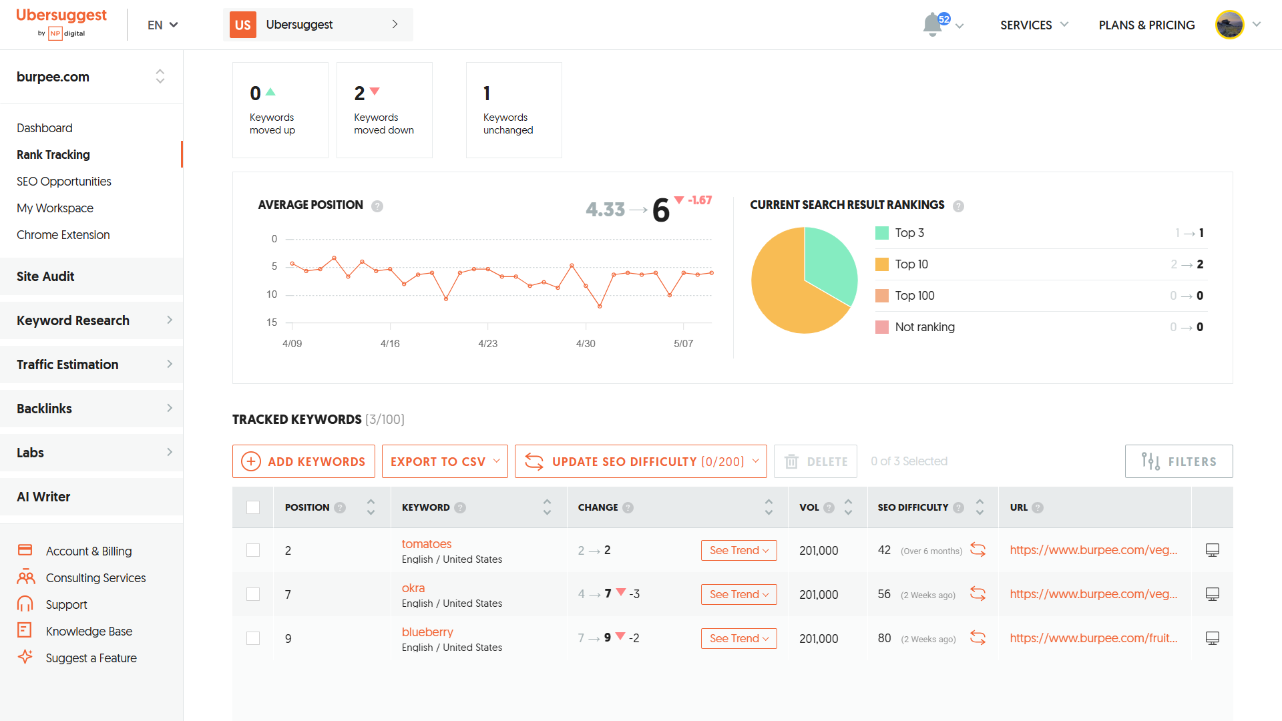Click the Not ranking pink legend swatch
This screenshot has width=1282, height=721.
click(x=882, y=326)
